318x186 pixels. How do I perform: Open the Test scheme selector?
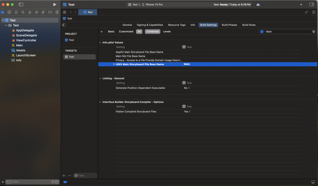pos(133,4)
